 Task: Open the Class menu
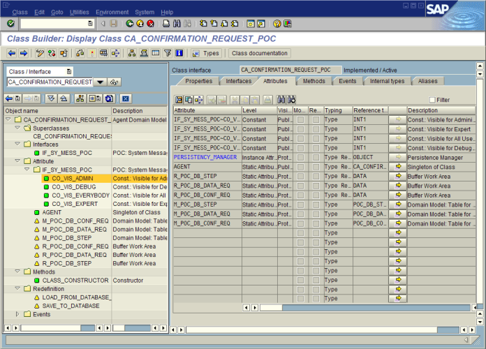(x=20, y=12)
